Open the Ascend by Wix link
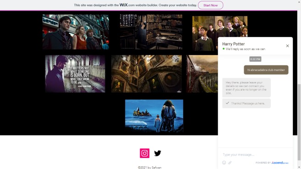Image resolution: width=301 pixels, height=169 pixels. 280,163
